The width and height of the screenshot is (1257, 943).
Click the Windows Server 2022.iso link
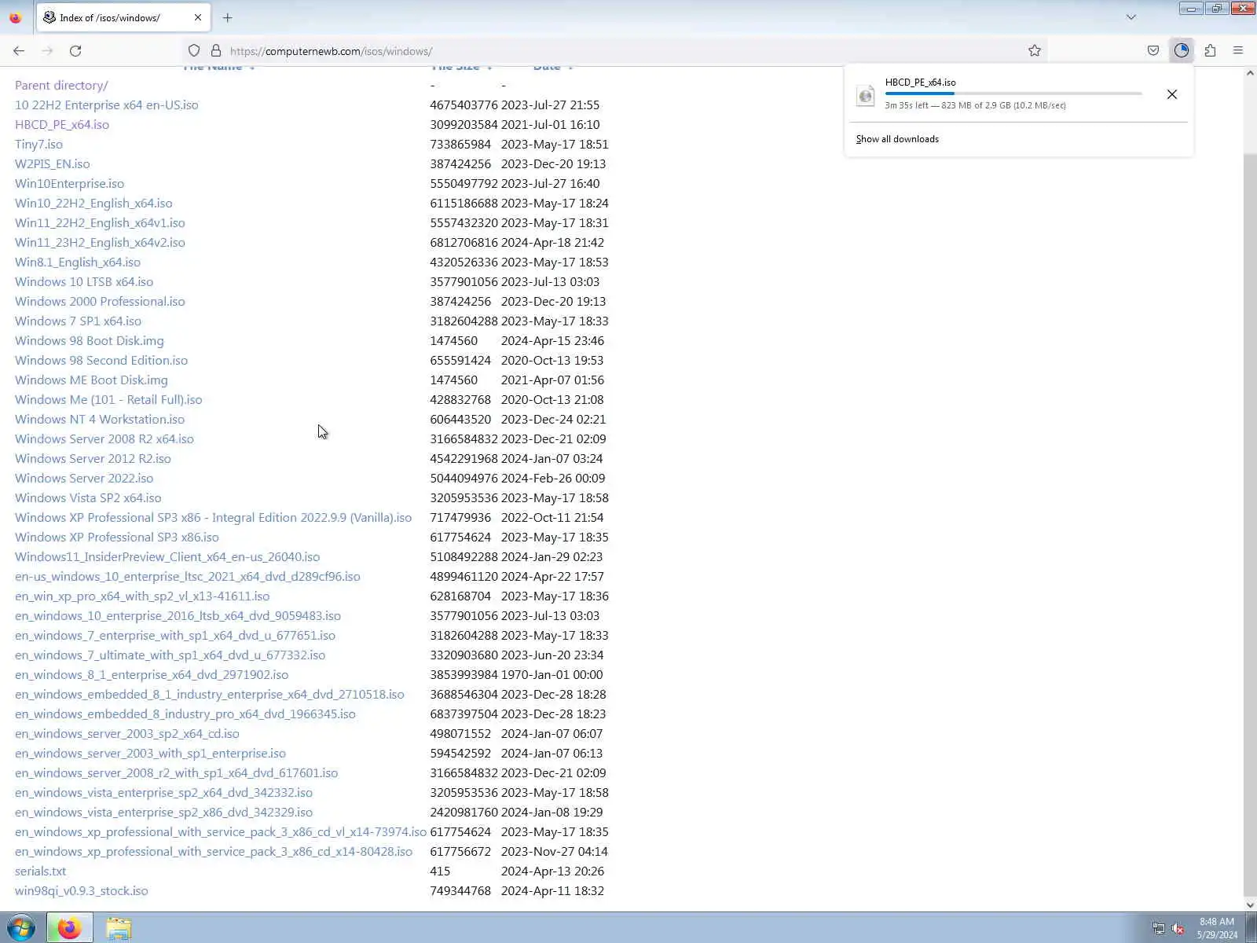[84, 478]
